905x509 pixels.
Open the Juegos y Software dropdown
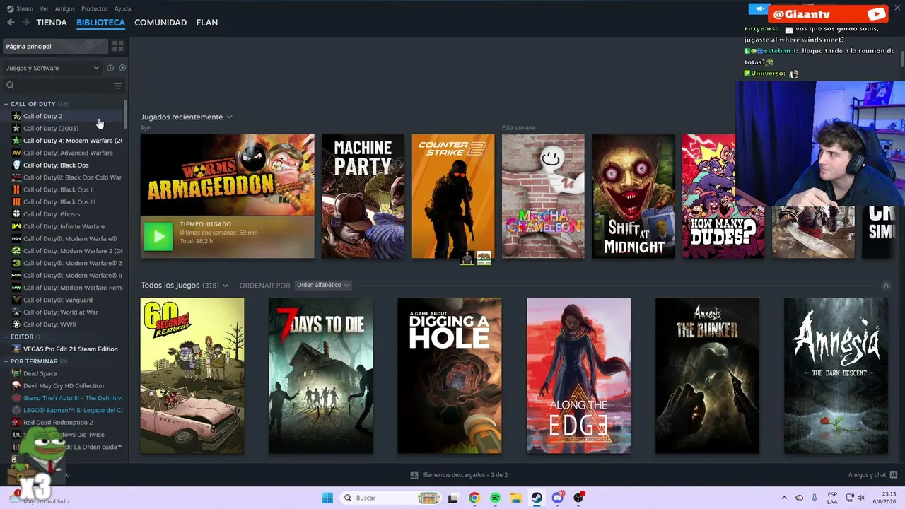[52, 68]
